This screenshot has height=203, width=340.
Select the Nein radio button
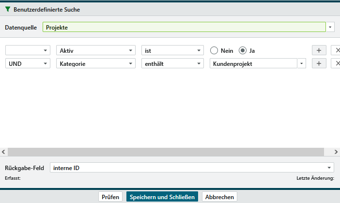(214, 50)
